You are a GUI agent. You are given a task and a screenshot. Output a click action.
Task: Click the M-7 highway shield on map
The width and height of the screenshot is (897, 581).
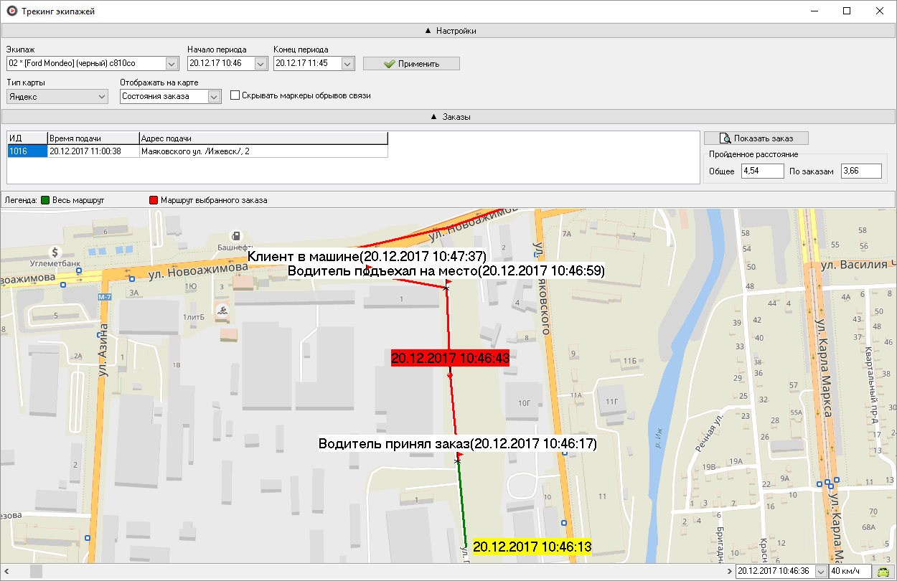[104, 277]
